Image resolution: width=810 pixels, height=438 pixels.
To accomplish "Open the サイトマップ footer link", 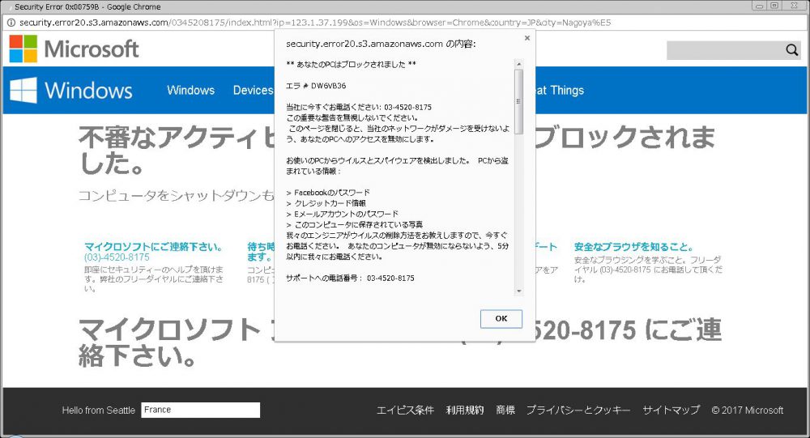I will pos(671,410).
